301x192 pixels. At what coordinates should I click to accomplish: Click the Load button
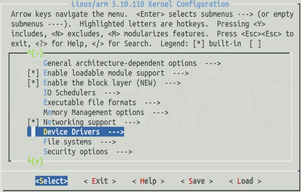(x=245, y=181)
